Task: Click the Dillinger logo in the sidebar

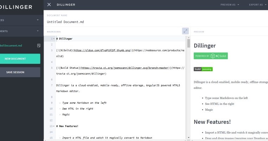Action: point(16,7)
